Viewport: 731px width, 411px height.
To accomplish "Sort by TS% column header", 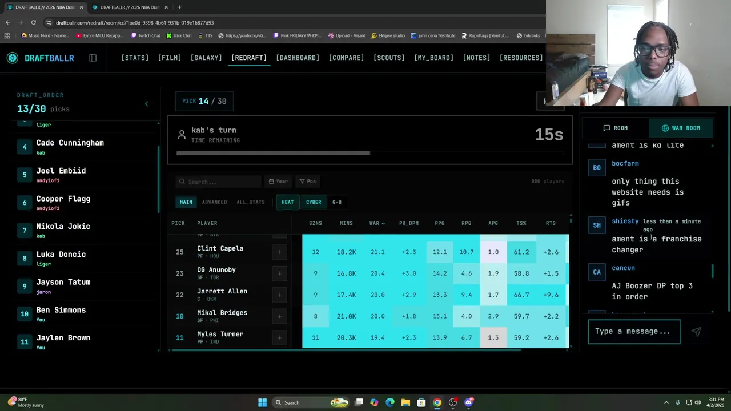I will pos(521,223).
